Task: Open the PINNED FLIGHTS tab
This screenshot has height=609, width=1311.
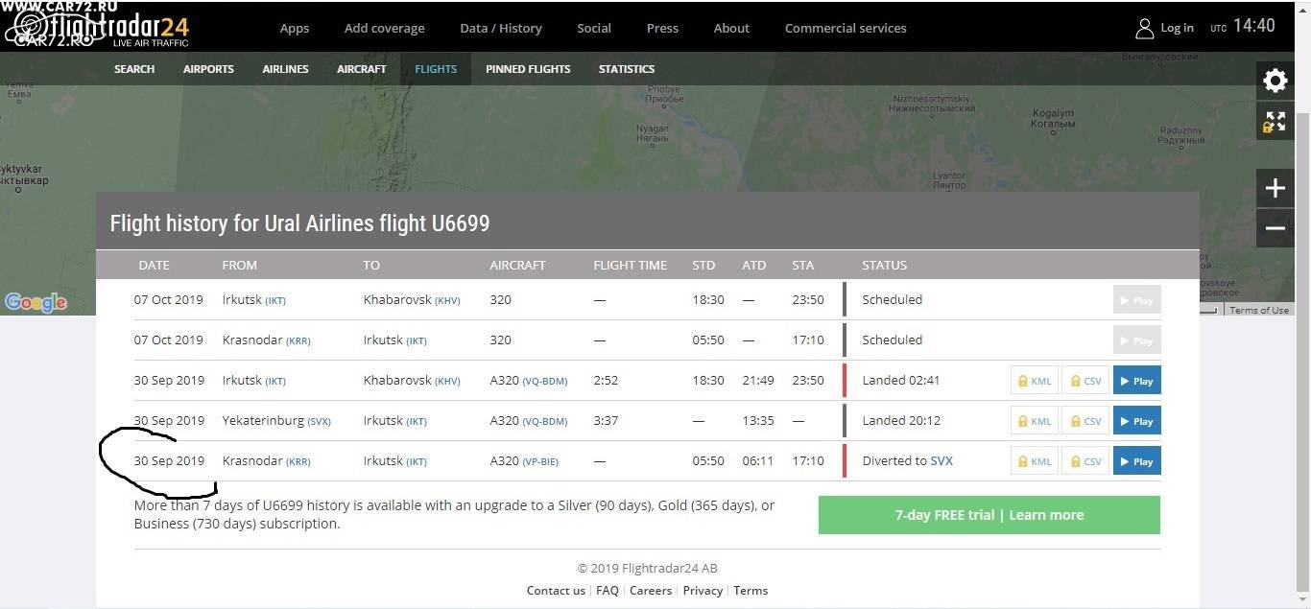Action: (x=528, y=69)
